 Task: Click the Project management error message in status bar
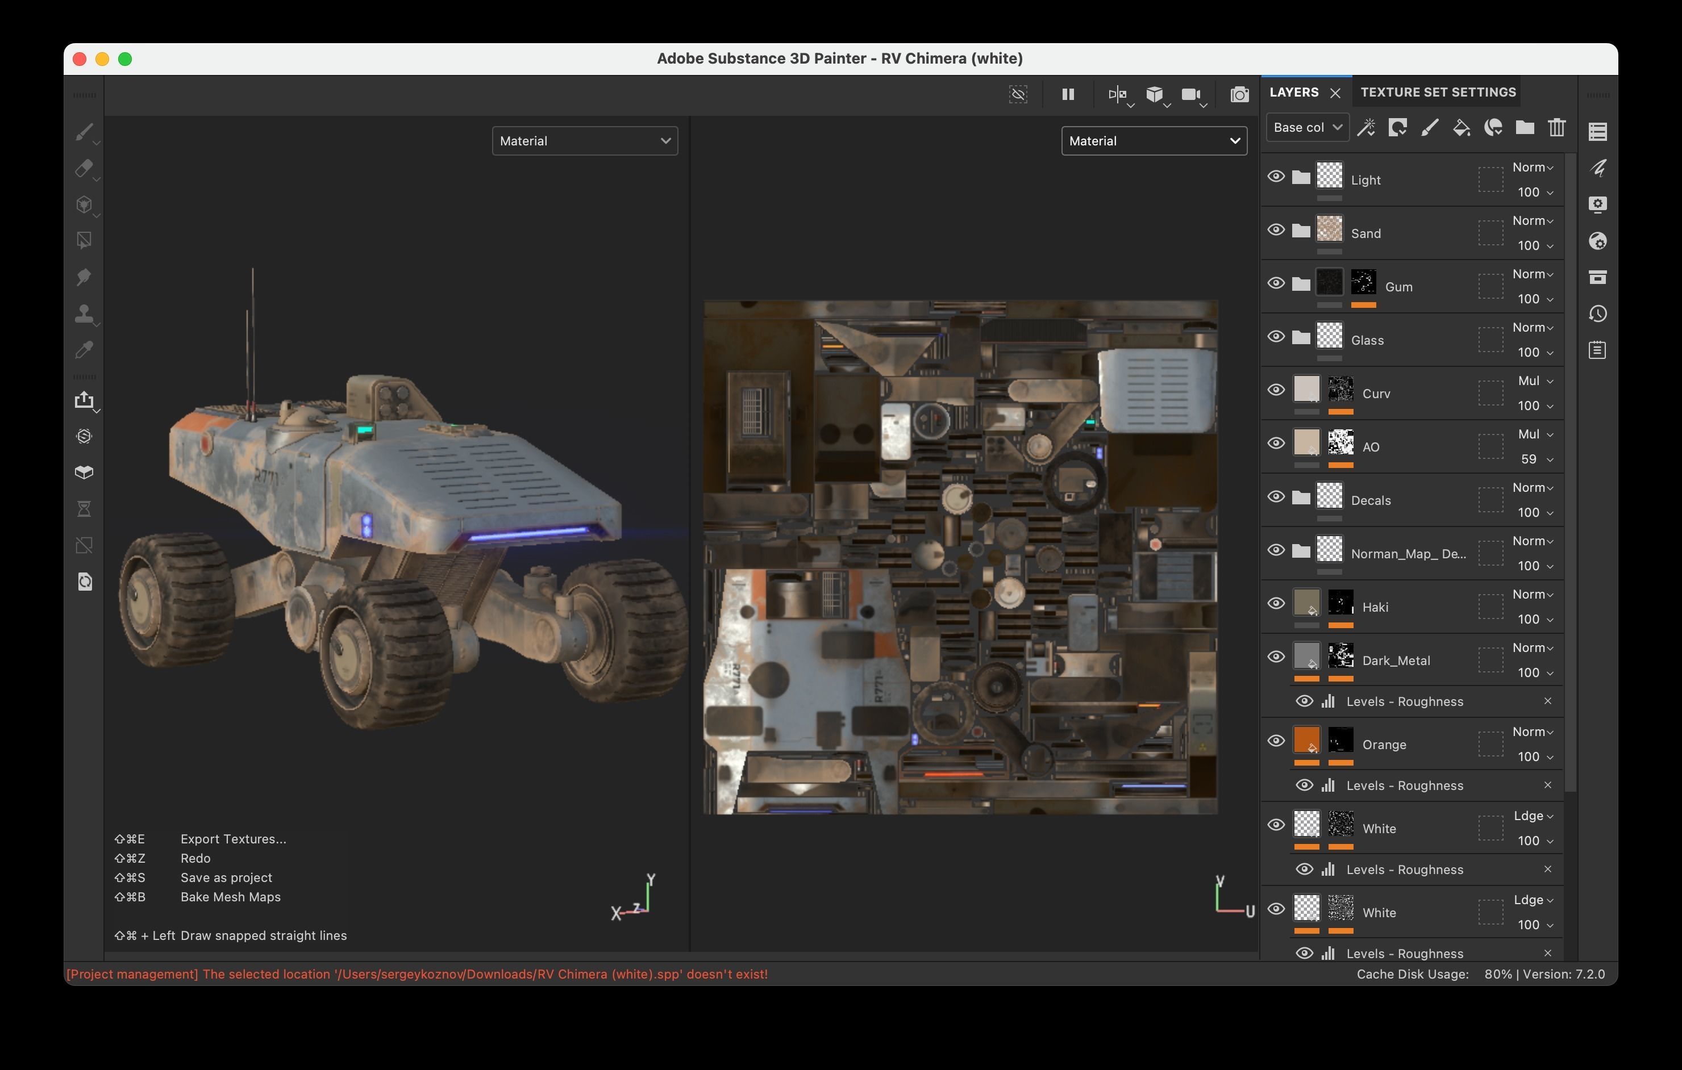coord(417,973)
